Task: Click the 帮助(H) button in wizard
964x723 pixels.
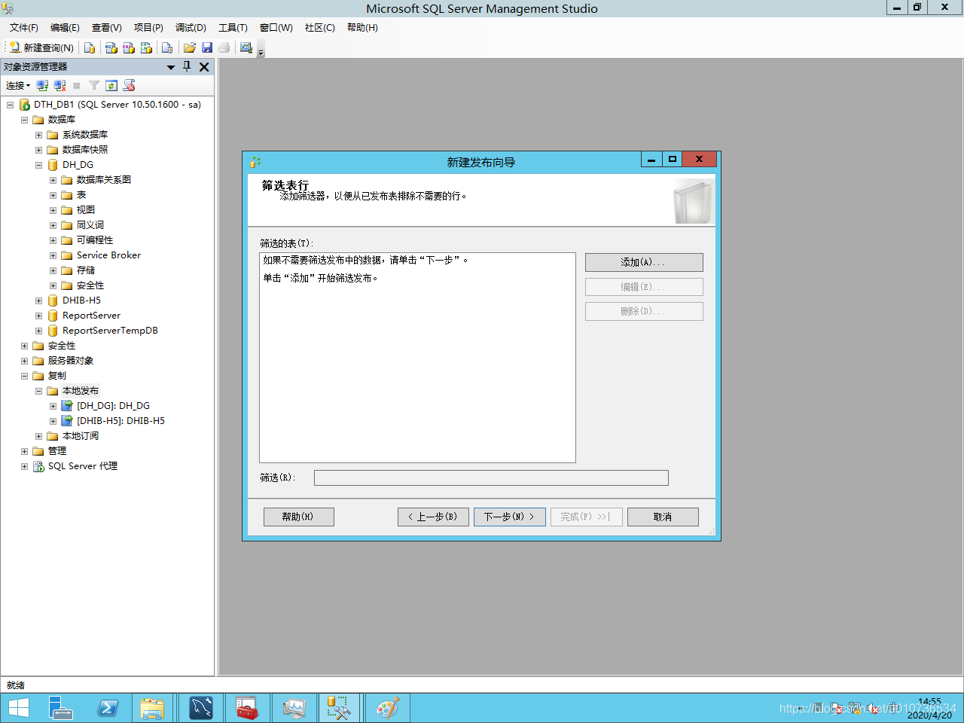Action: point(298,517)
